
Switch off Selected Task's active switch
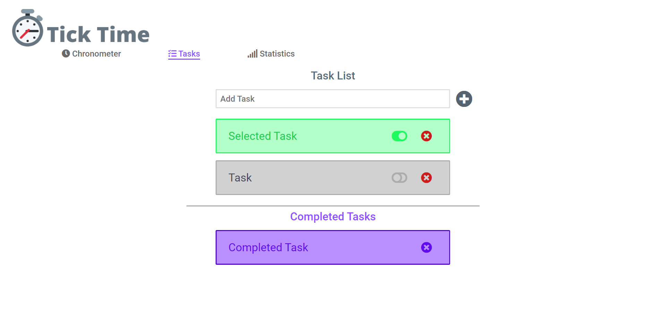point(399,136)
